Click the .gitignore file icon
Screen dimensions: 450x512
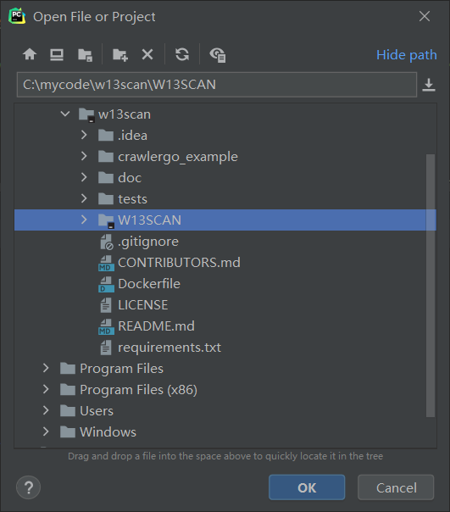107,242
